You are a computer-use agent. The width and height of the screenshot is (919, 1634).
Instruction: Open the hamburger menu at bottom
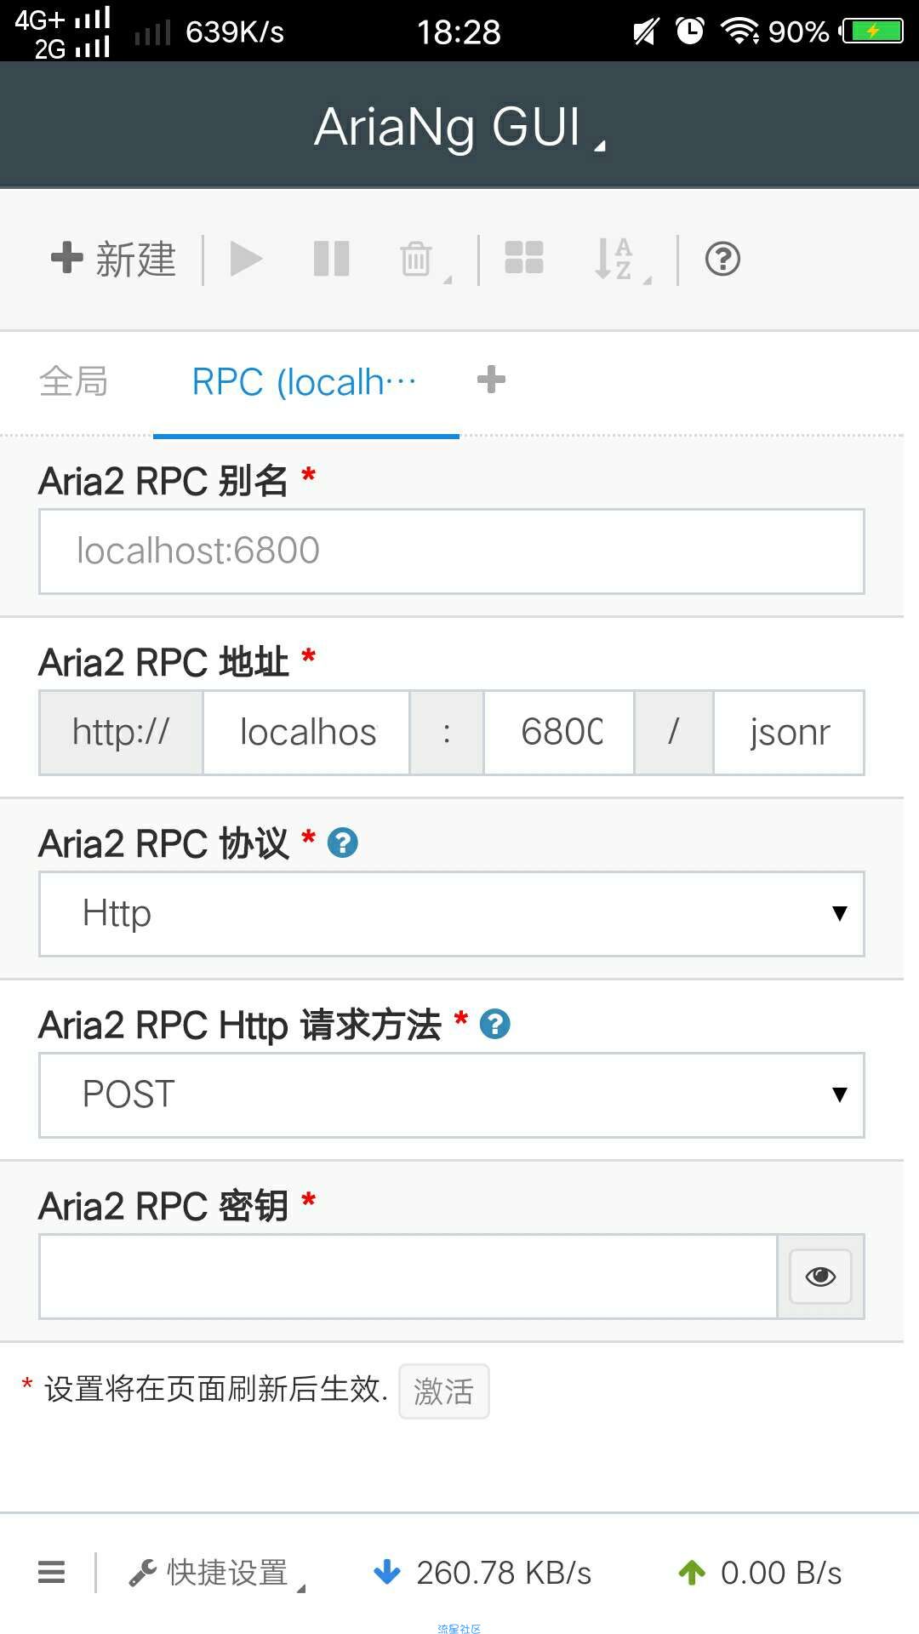tap(52, 1573)
